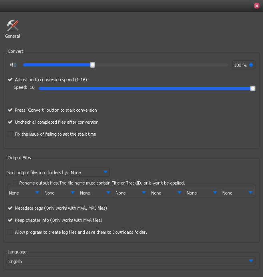263x277 pixels.
Task: Expand the last rename pattern dropdown
Action: click(238, 193)
